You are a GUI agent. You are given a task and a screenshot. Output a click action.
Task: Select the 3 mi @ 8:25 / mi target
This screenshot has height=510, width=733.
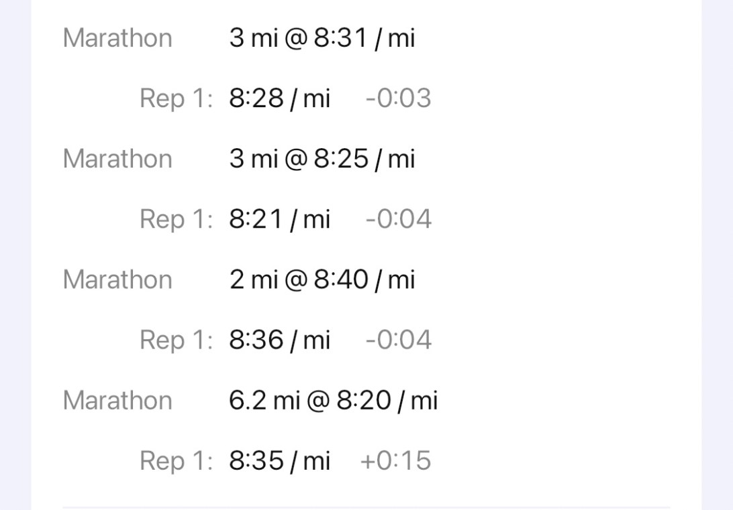click(322, 159)
